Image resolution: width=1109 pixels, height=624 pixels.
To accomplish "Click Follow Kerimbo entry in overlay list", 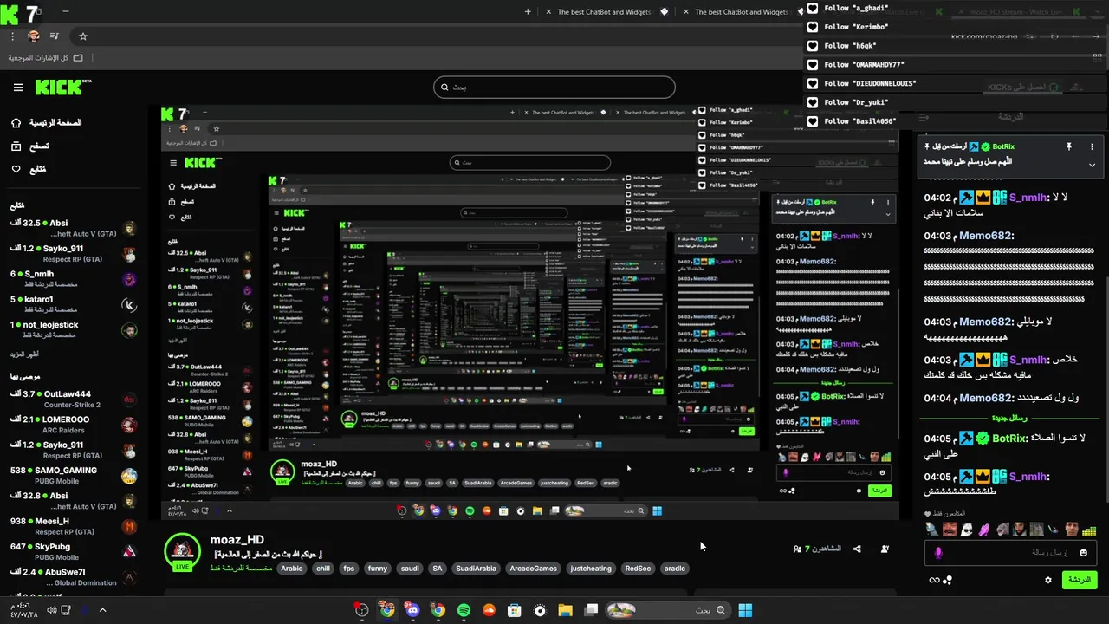I will pos(857,27).
